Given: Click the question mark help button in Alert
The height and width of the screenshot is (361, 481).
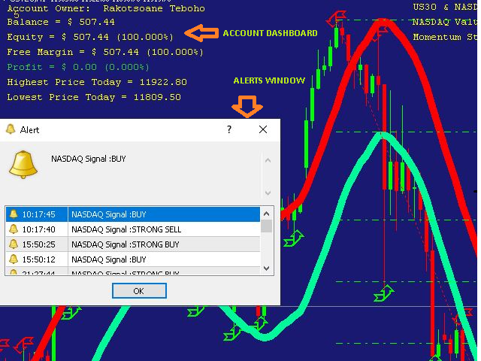Looking at the screenshot, I should point(228,129).
